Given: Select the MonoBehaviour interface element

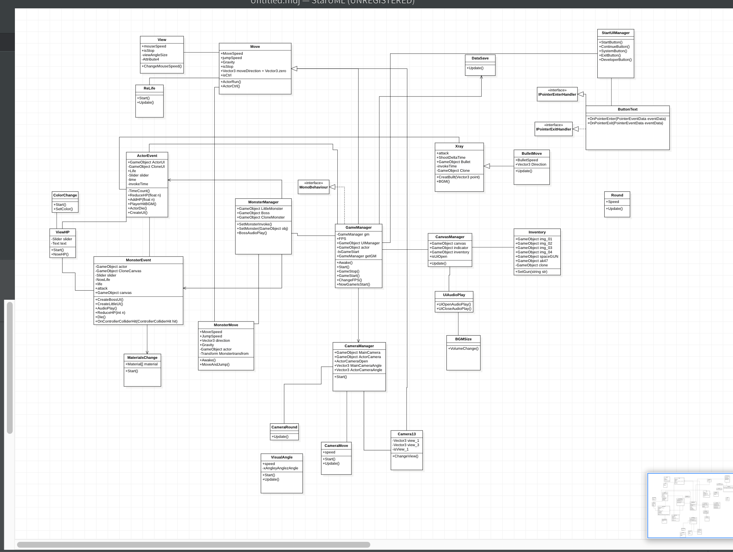Looking at the screenshot, I should (313, 187).
